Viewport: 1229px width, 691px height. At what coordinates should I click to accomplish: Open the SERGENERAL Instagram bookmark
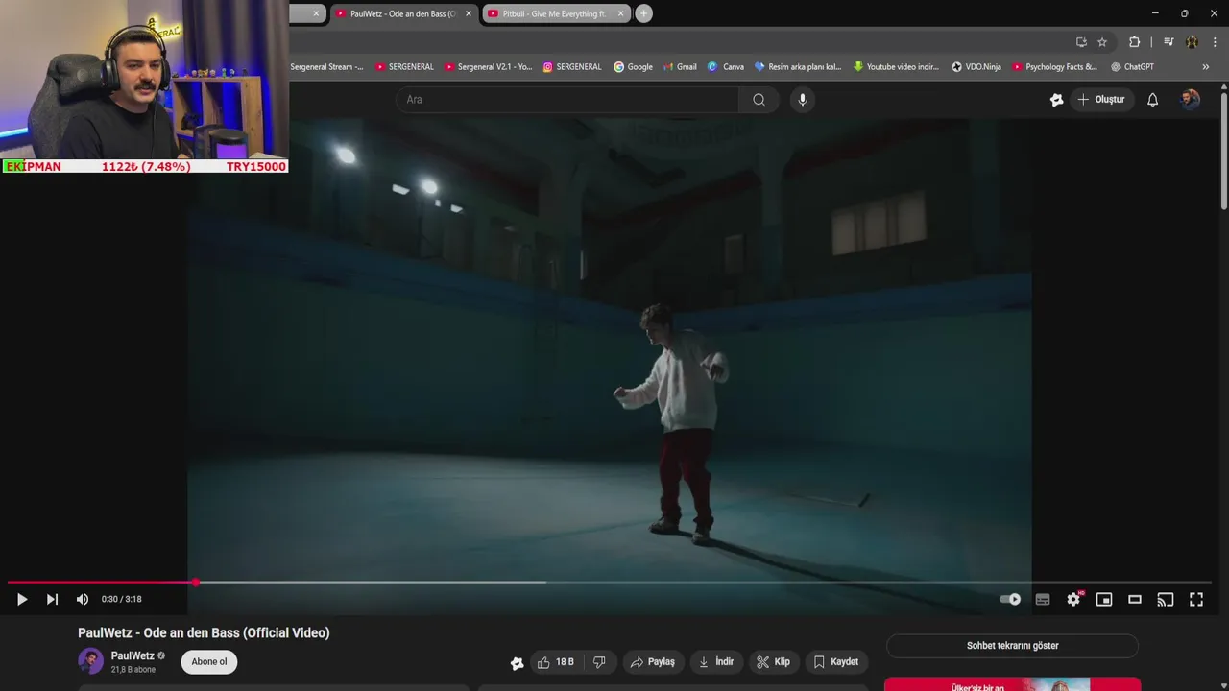click(572, 67)
